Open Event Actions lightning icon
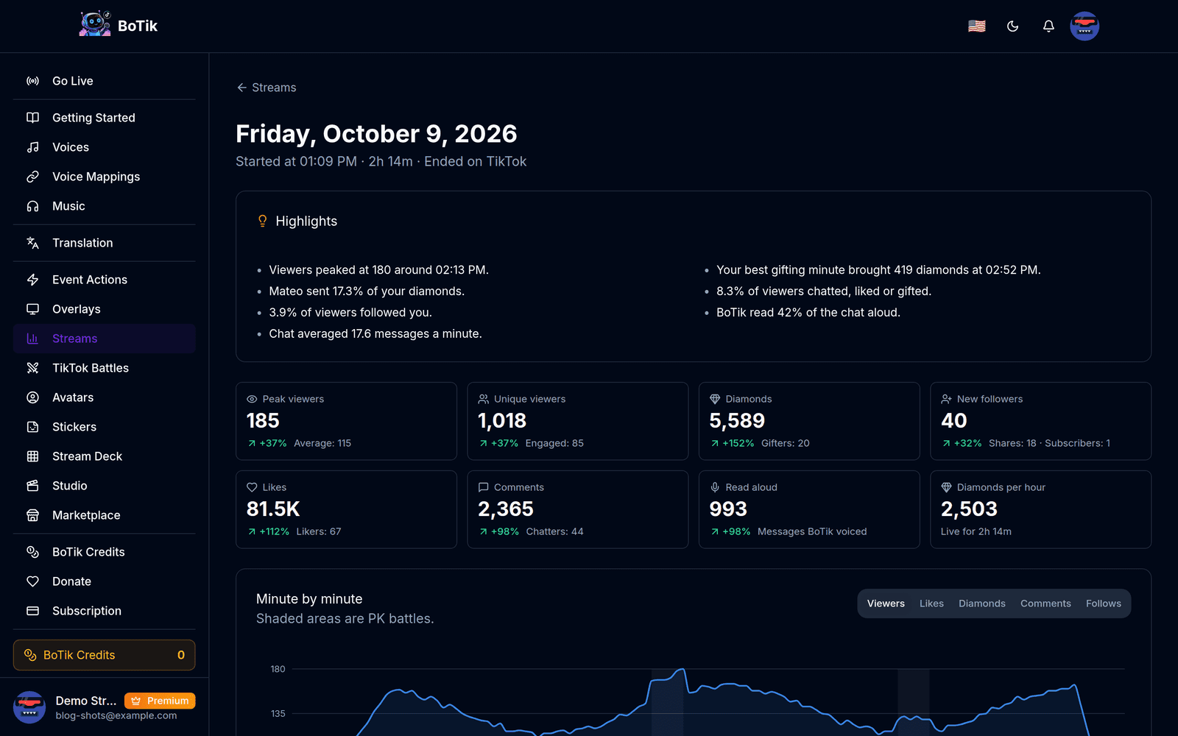 pyautogui.click(x=32, y=280)
